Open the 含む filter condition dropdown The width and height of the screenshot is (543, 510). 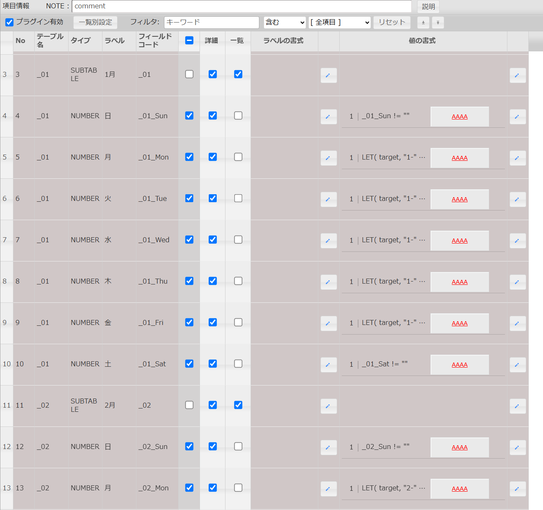coord(285,23)
